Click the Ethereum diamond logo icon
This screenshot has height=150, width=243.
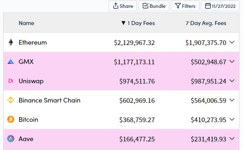(11, 42)
